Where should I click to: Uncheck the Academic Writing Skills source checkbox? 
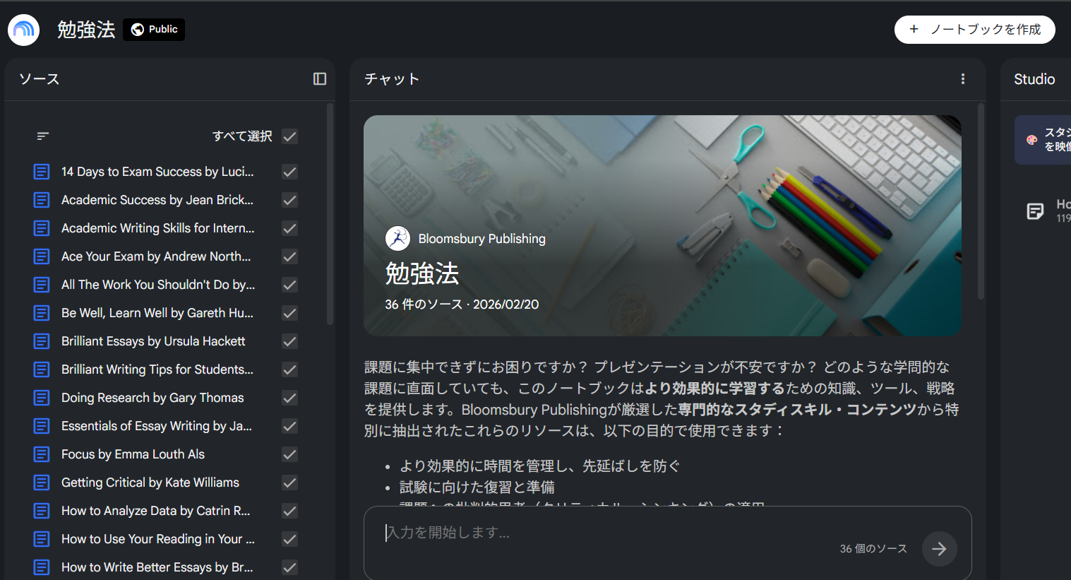tap(289, 228)
